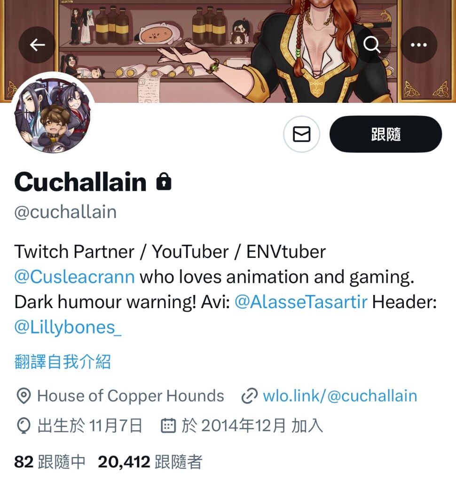The image size is (456, 481).
Task: Open the three-dot more options menu
Action: point(419,45)
